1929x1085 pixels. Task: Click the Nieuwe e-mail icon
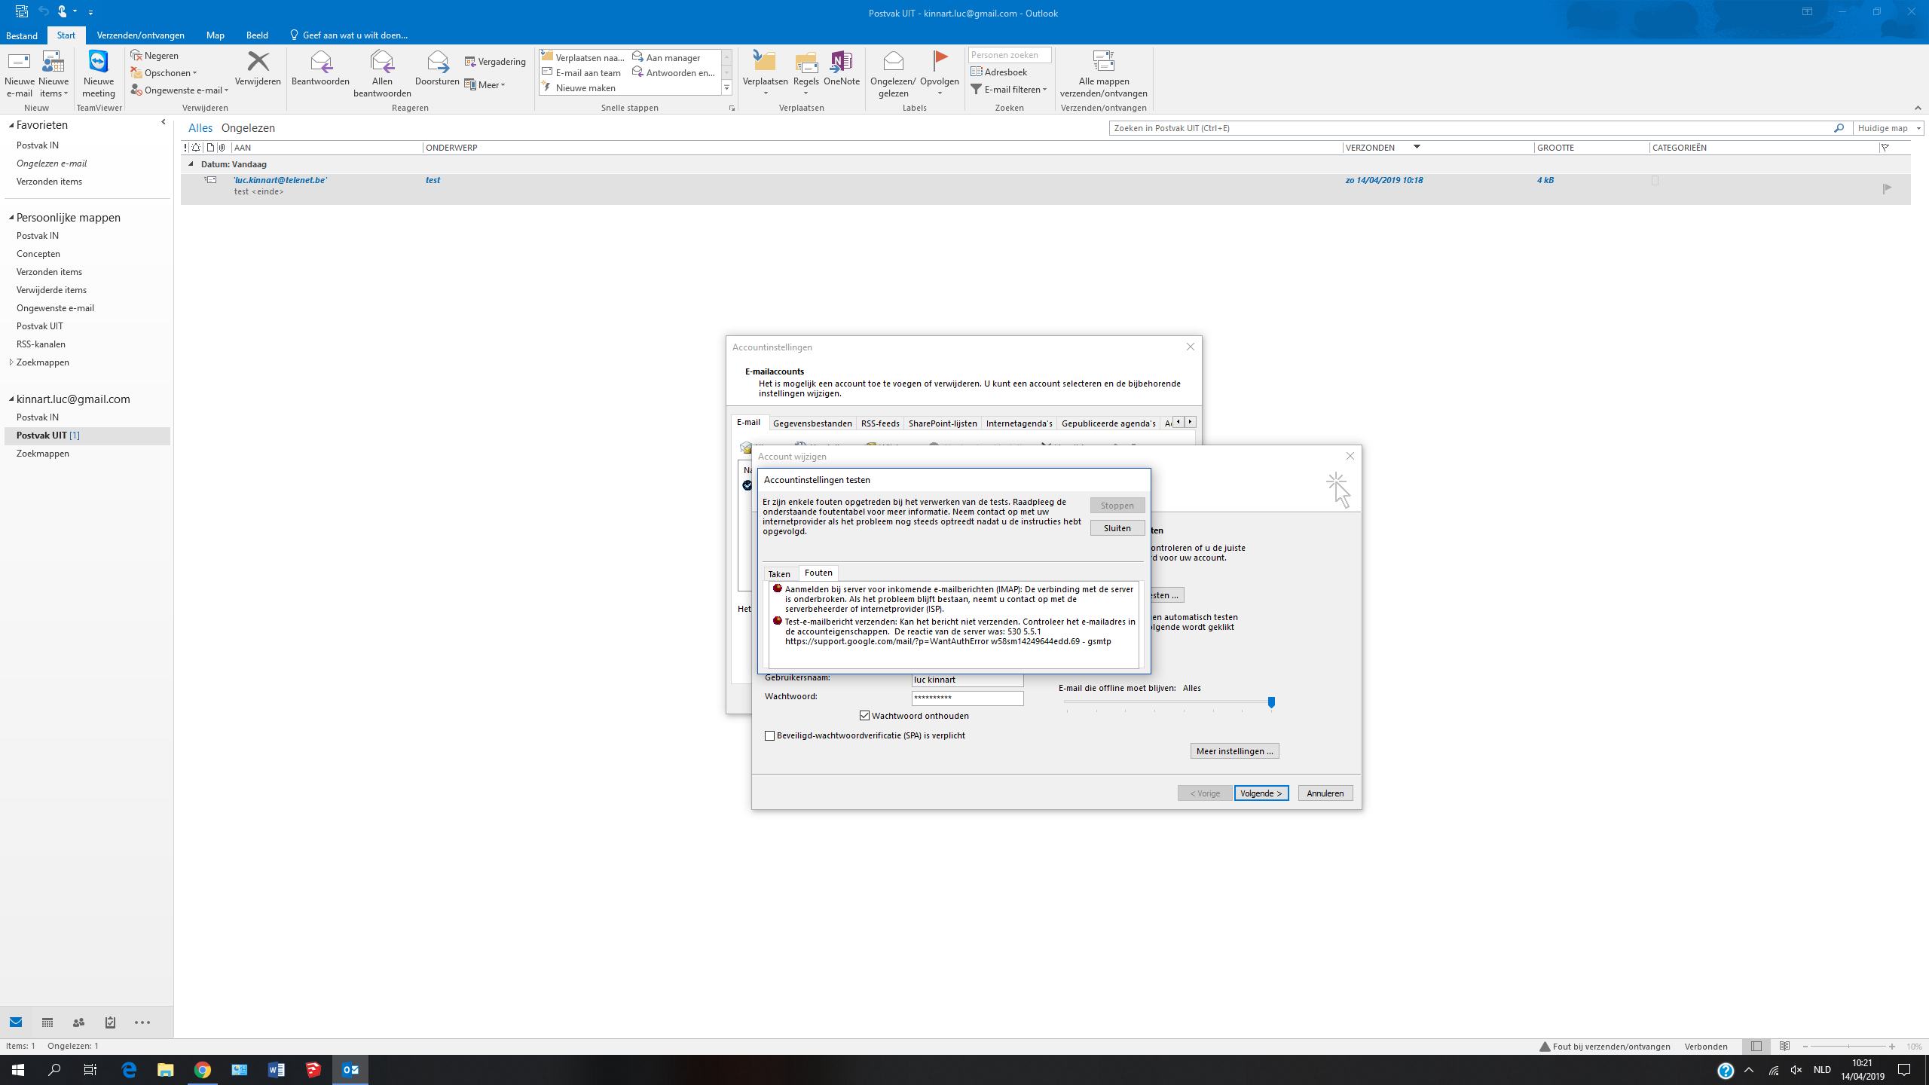(x=19, y=62)
